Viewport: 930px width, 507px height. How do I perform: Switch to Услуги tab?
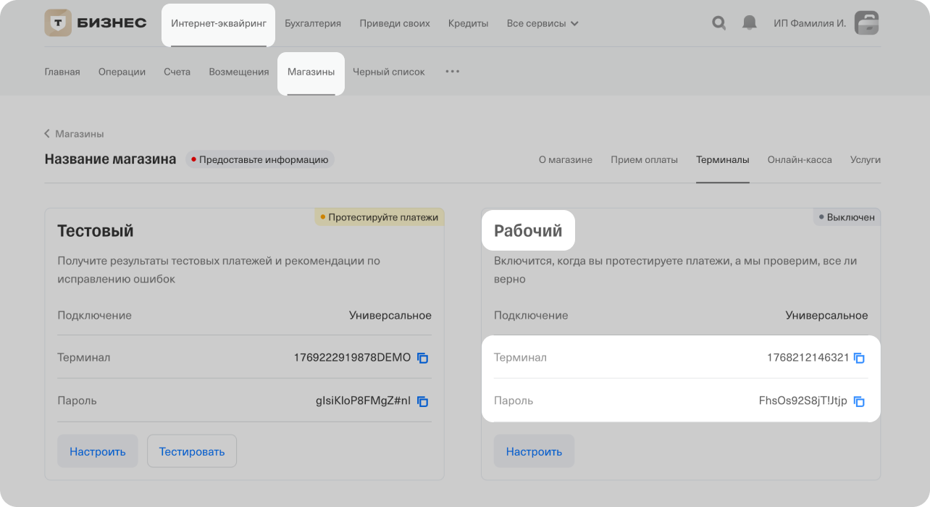pyautogui.click(x=866, y=159)
